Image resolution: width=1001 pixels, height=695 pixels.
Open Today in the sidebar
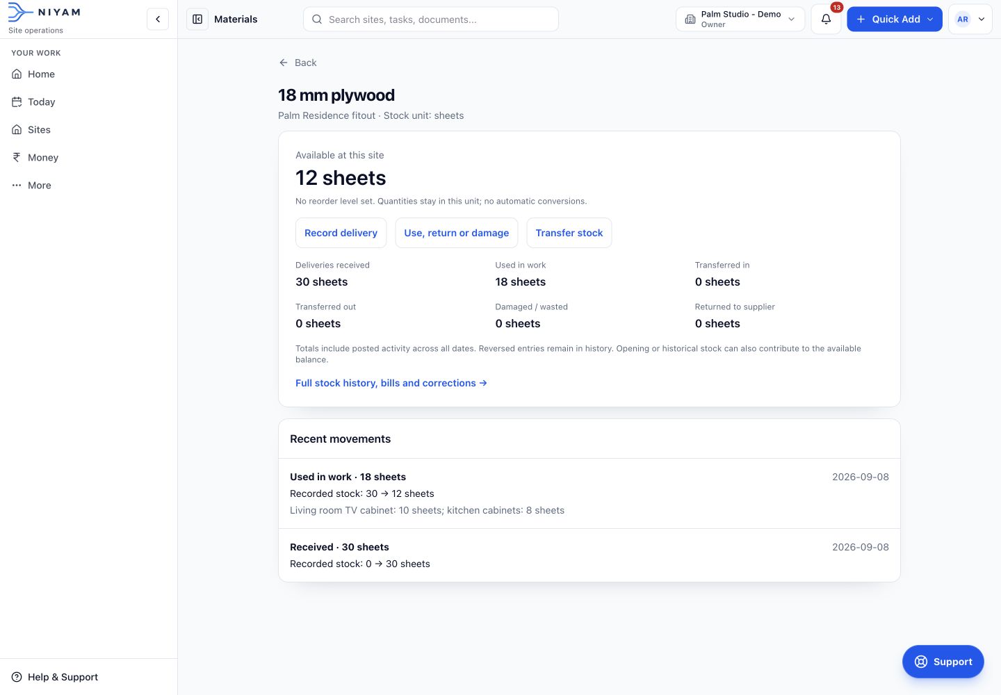coord(89,102)
